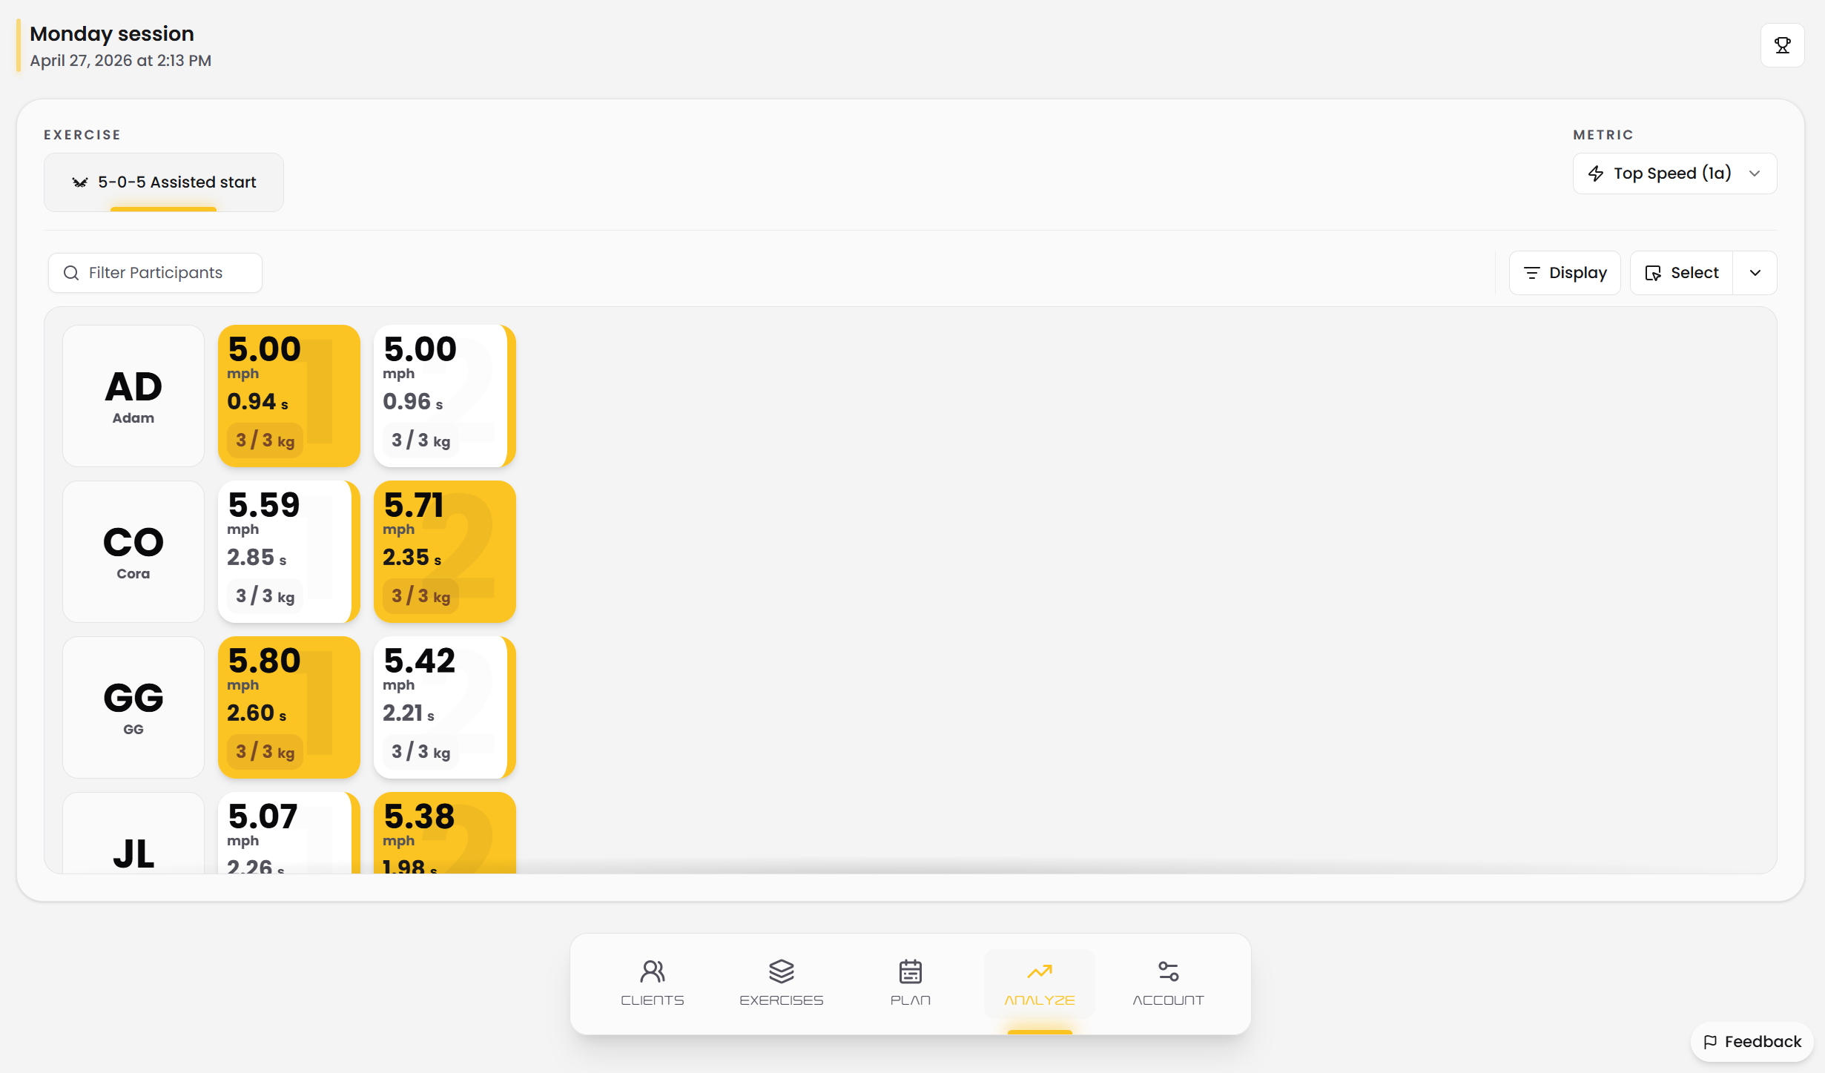
Task: Click the Feedback button
Action: point(1752,1042)
